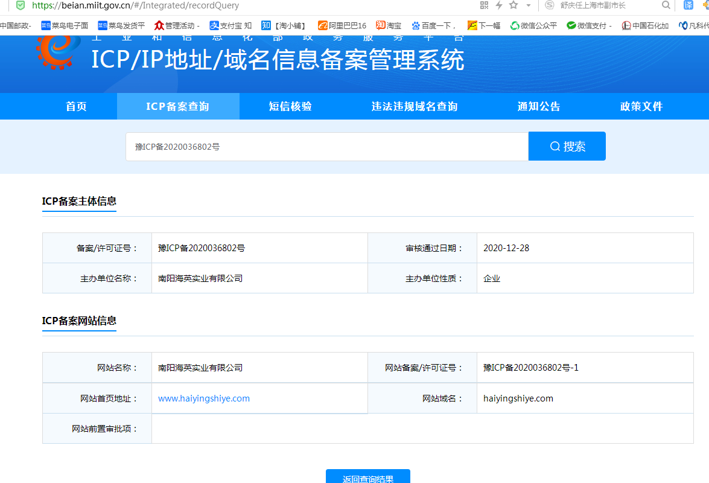
Task: Open the 阿里巴巴16 bookmark
Action: (x=342, y=26)
